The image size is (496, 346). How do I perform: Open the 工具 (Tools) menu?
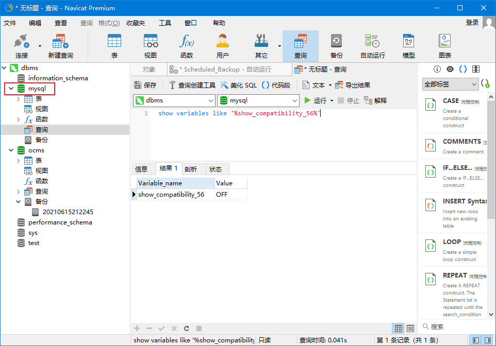click(x=165, y=23)
